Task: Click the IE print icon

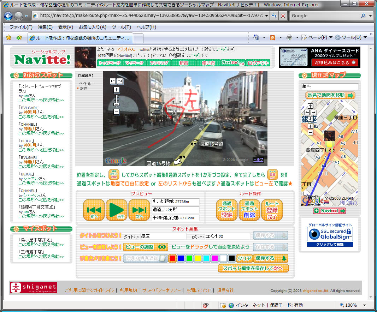Action: (289, 37)
